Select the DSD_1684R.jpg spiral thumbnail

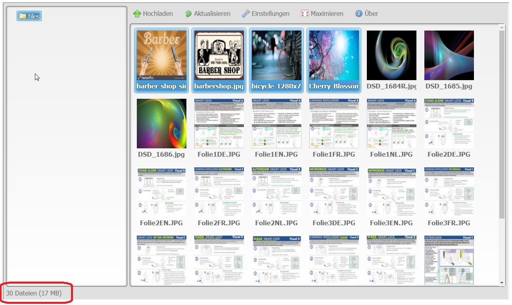click(391, 56)
